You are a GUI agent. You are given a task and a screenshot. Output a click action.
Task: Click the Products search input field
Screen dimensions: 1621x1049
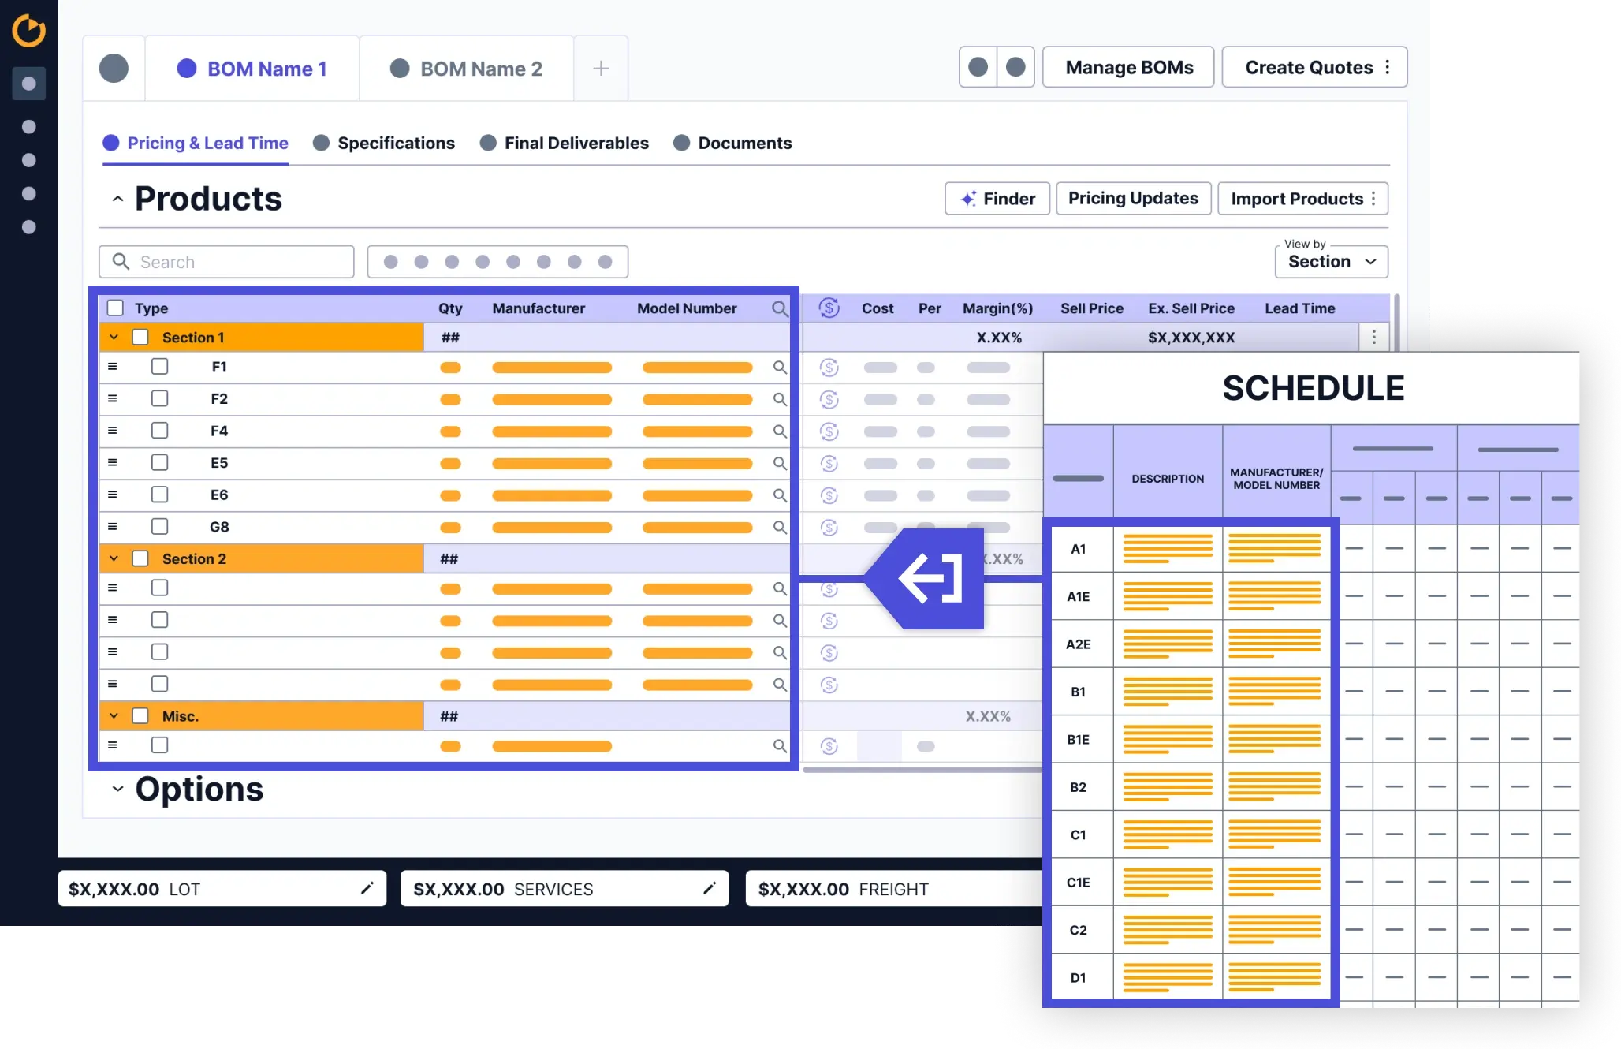[x=226, y=262]
